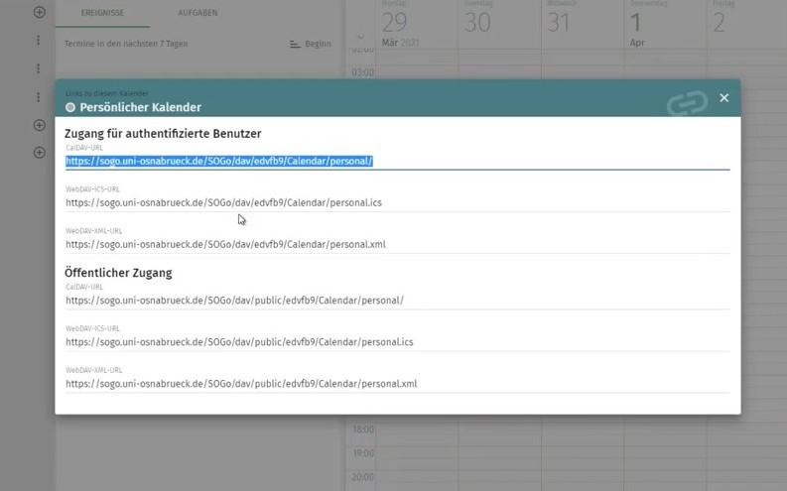Click the public WebDAV-ICS-URL ending in personal.ics
Viewport: 787px width, 491px height.
398,342
